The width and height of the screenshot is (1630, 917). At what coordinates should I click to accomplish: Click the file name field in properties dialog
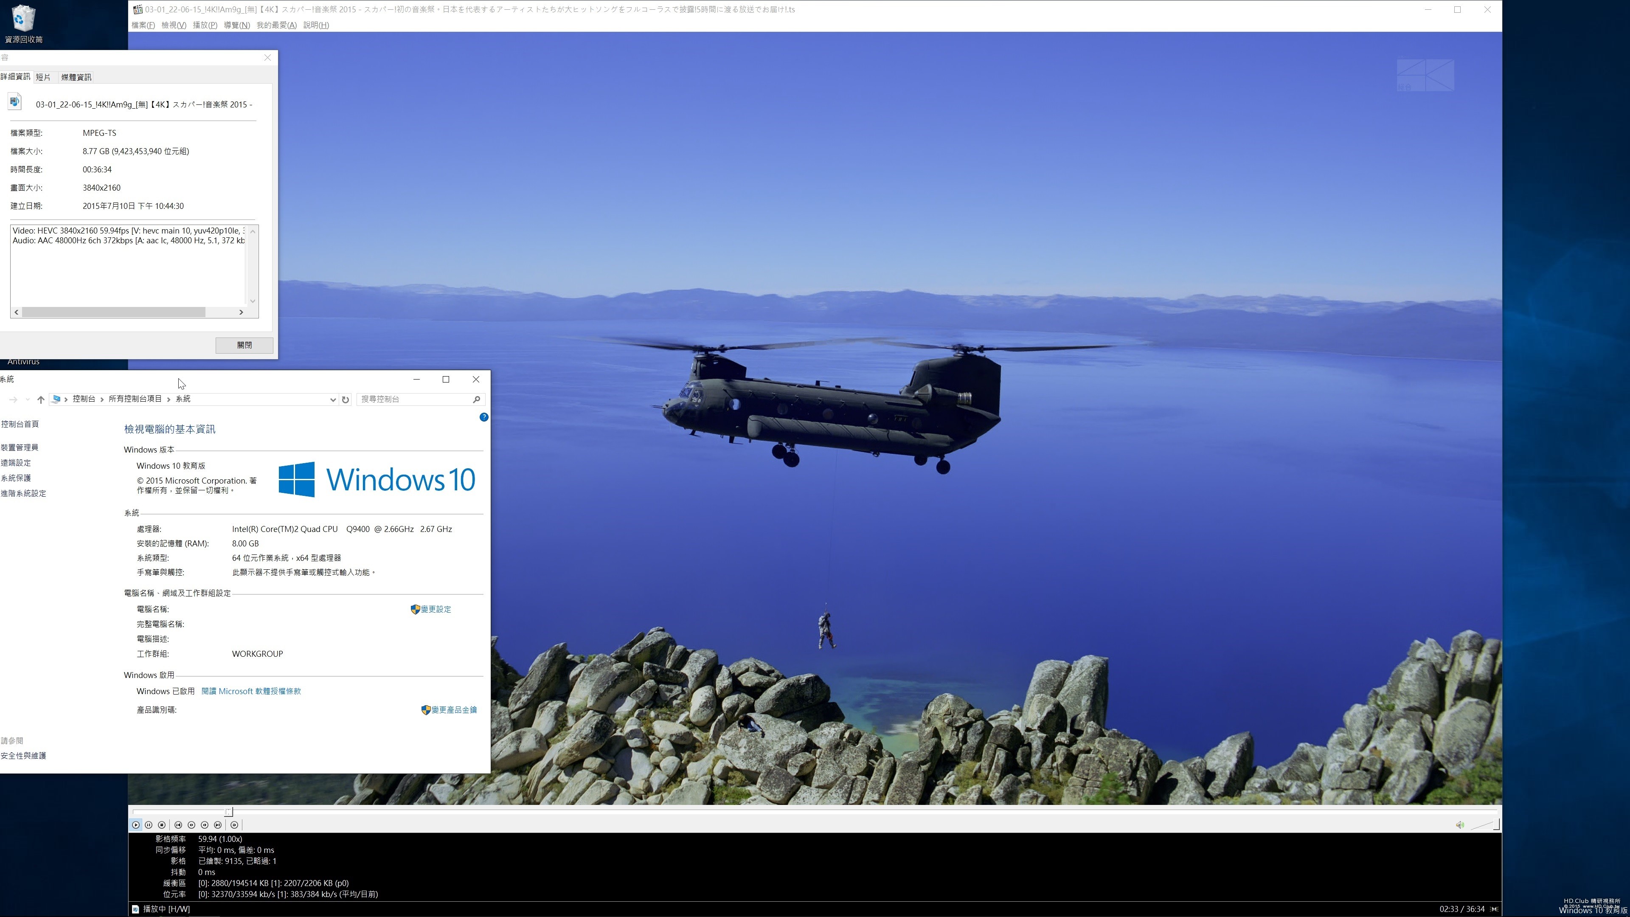[144, 104]
